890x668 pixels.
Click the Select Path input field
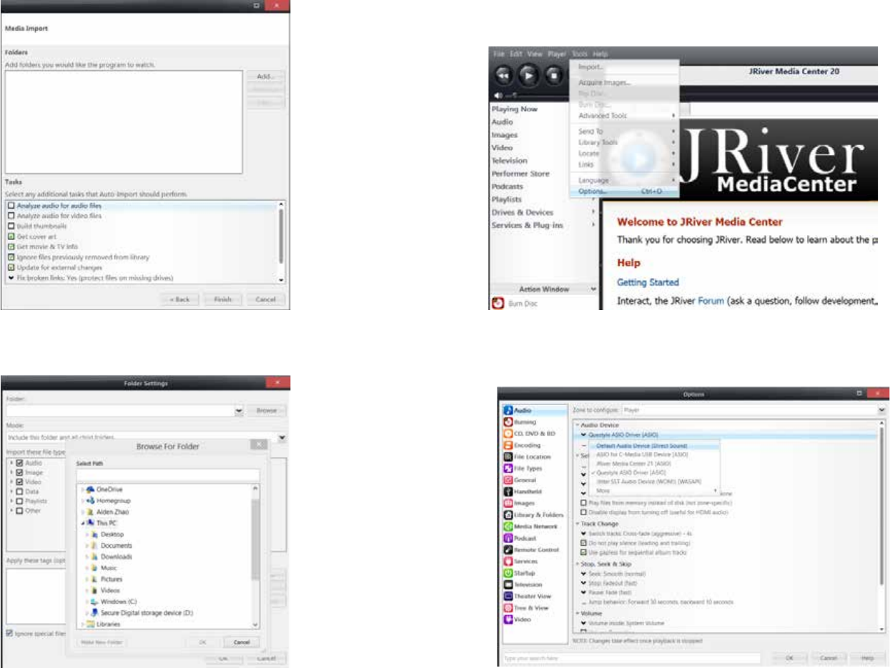click(x=168, y=475)
